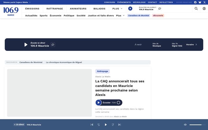Go to Justice et faits divers
This screenshot has height=130, width=208.
[x=101, y=16]
